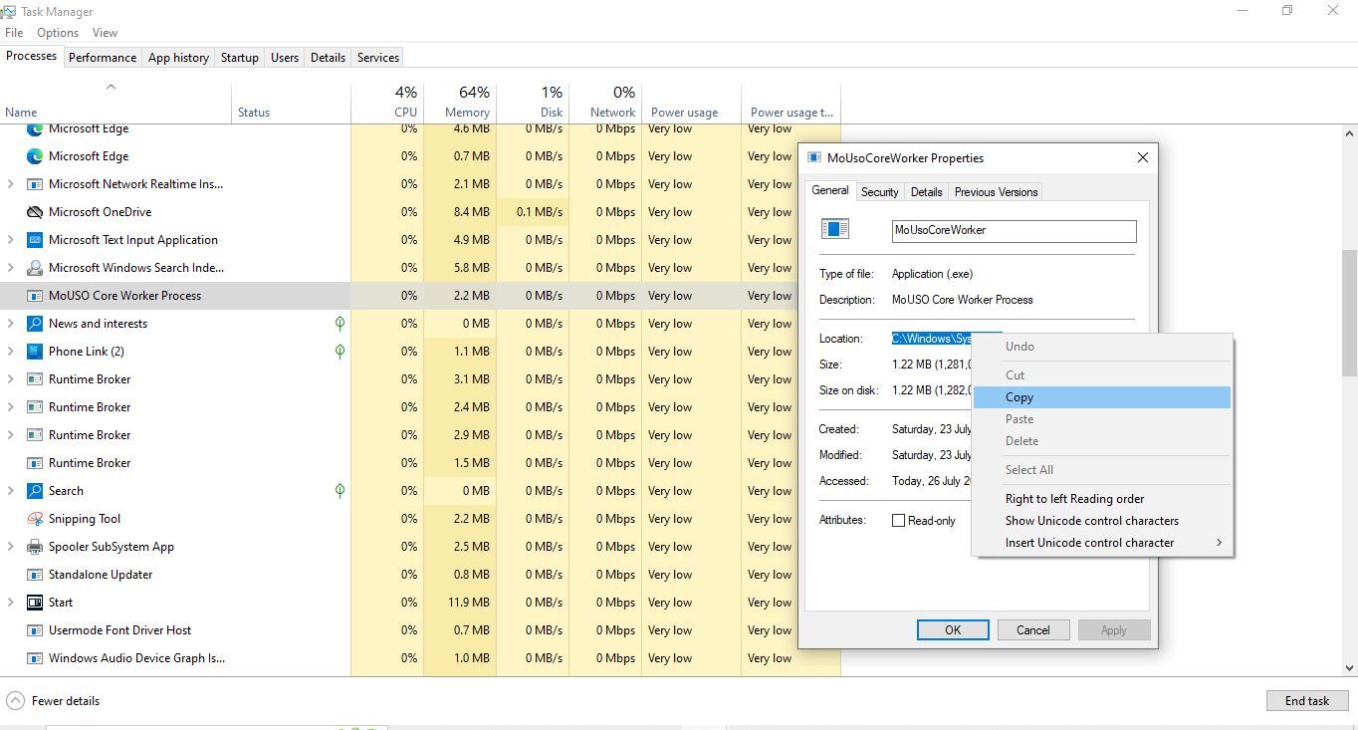
Task: Click Cancel in the Properties dialog
Action: pyautogui.click(x=1033, y=630)
